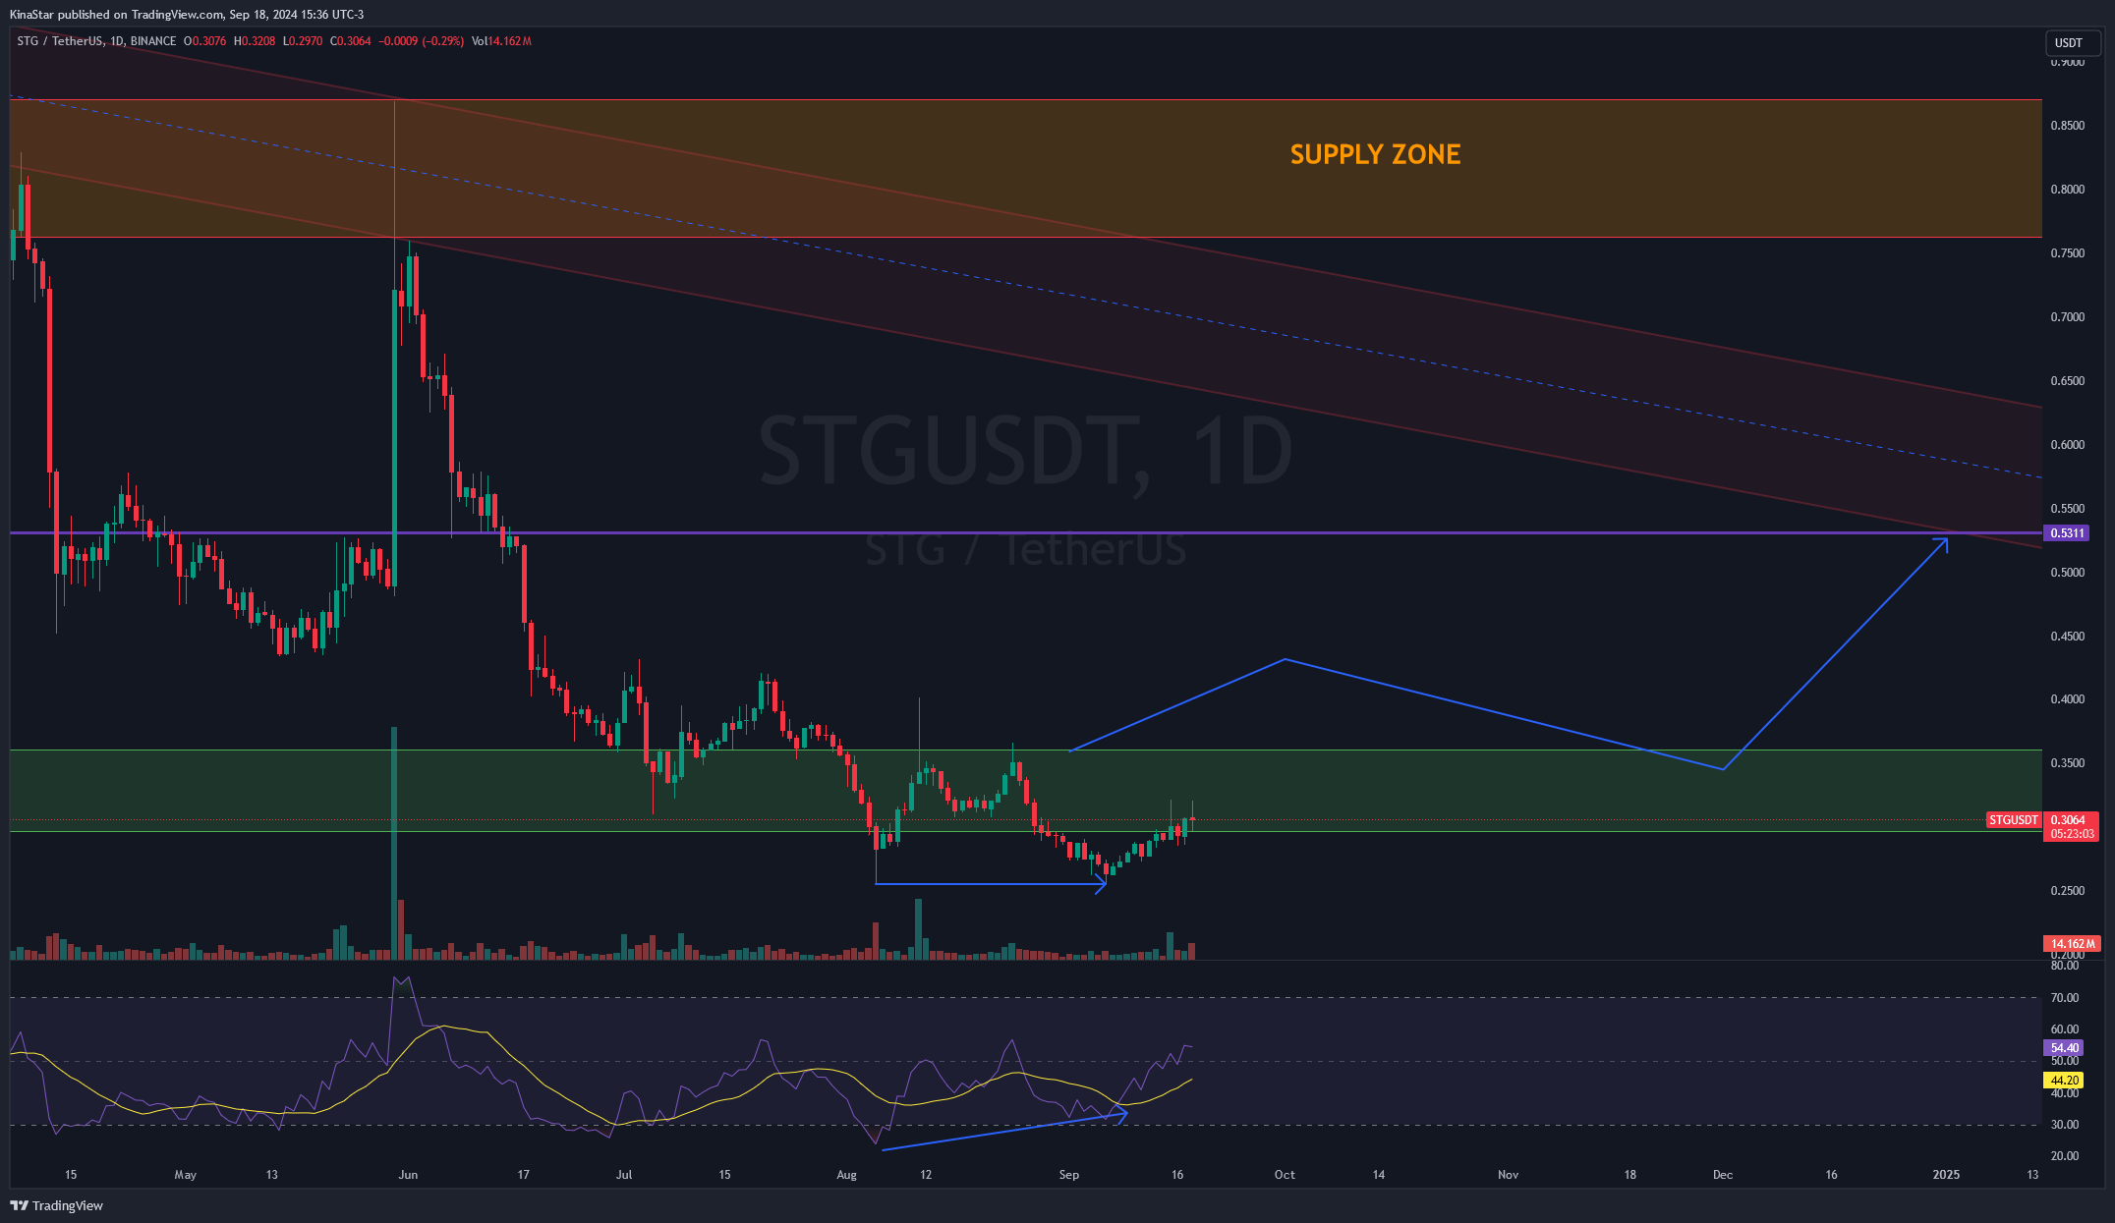
Task: Click the Jul label on time axis
Action: 623,1175
